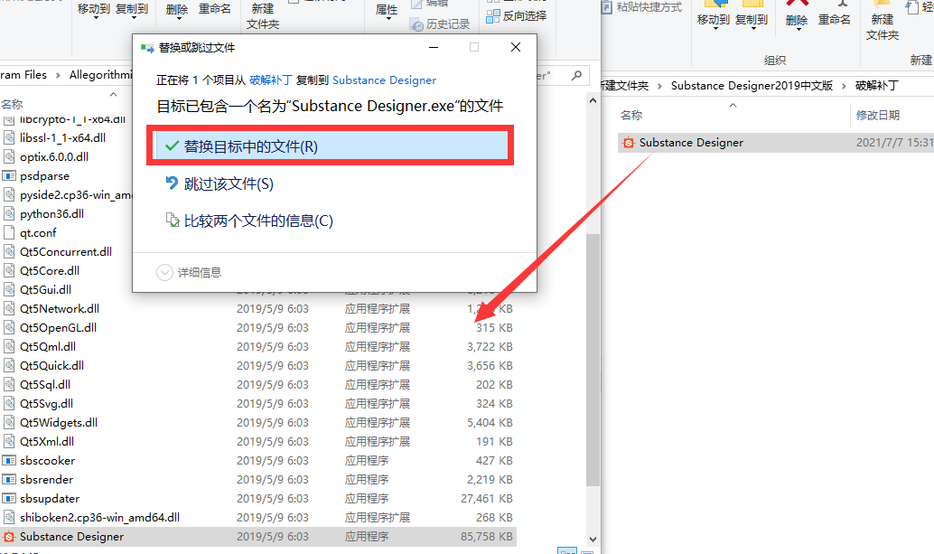Select psdparse application file
Viewport: 934px width, 554px height.
coord(44,175)
